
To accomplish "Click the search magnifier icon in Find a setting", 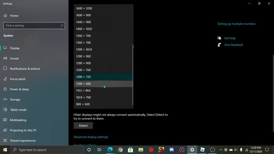I will [62, 26].
